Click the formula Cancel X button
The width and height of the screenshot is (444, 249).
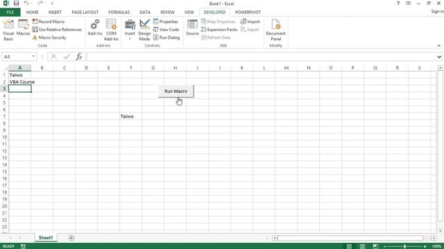click(x=54, y=57)
